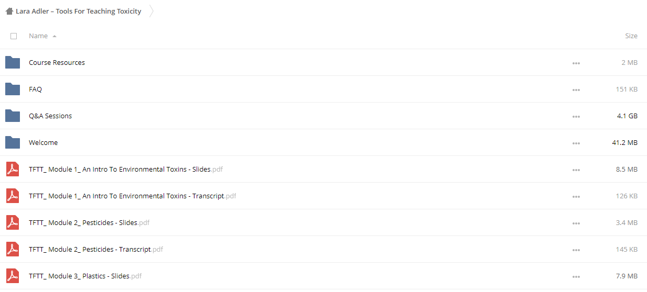The image size is (647, 292).
Task: Open more options for Welcome folder
Action: (576, 143)
